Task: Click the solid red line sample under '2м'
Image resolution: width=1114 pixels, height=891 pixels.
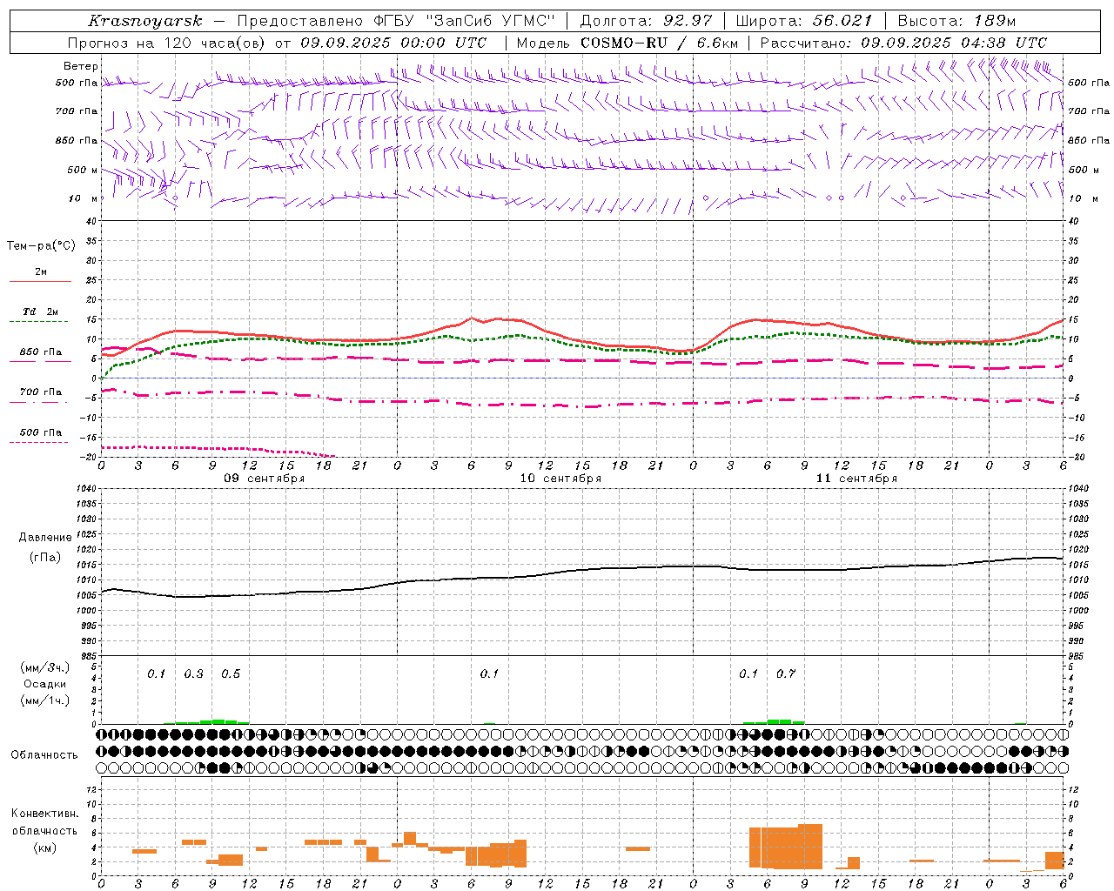Action: click(x=41, y=282)
